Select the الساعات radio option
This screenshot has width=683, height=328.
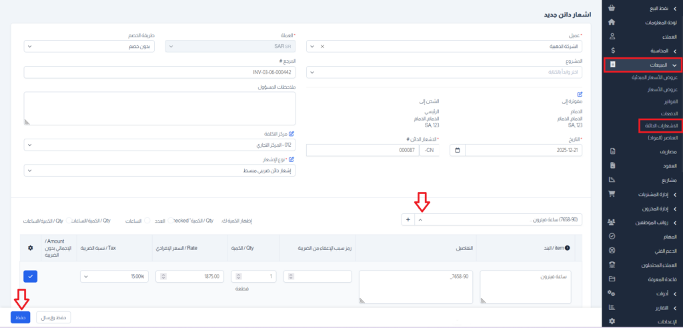coord(147,221)
